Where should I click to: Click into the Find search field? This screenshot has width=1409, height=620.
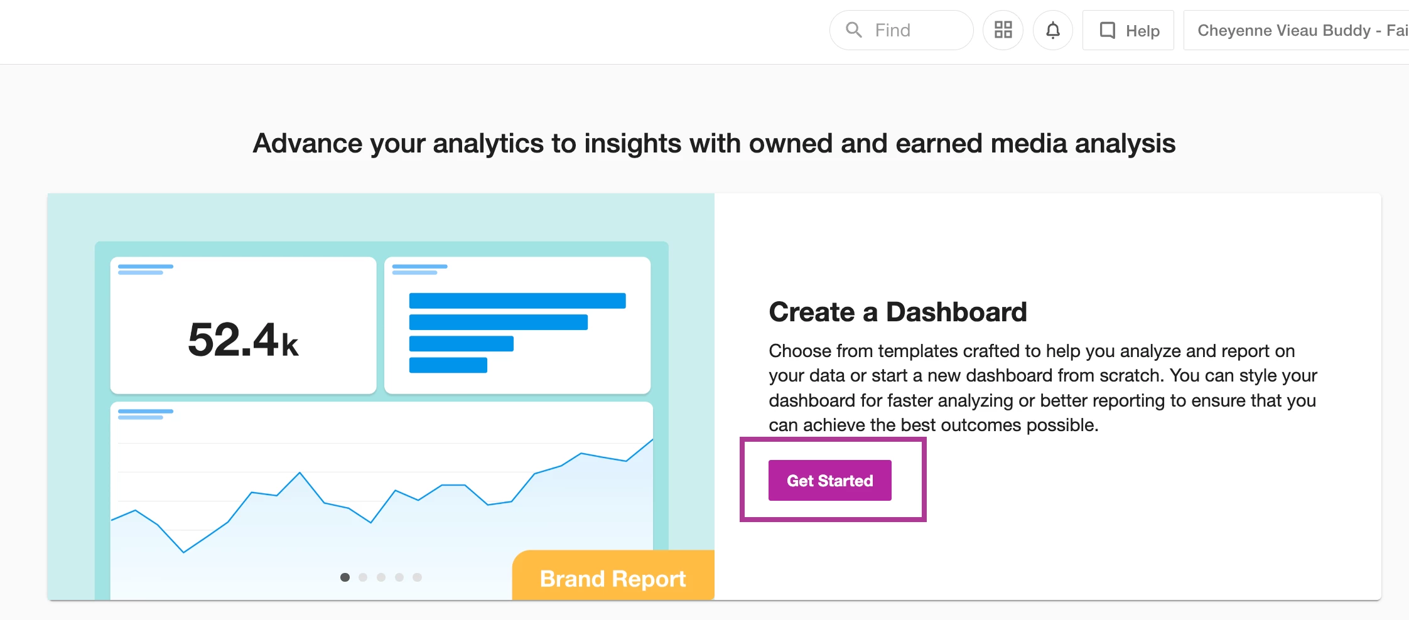tap(901, 30)
